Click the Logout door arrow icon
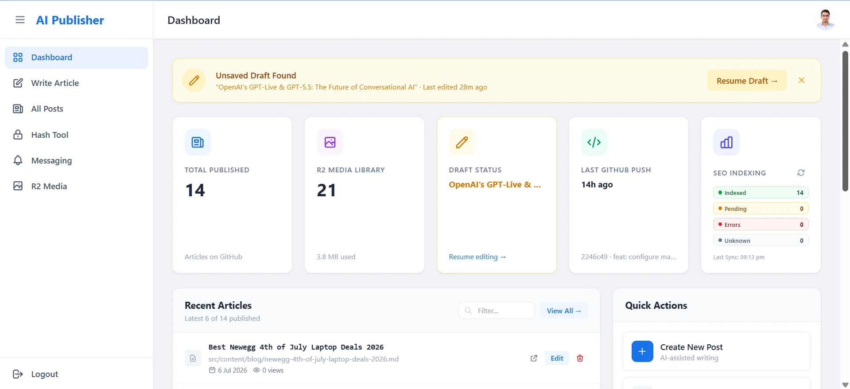The width and height of the screenshot is (850, 389). click(18, 374)
